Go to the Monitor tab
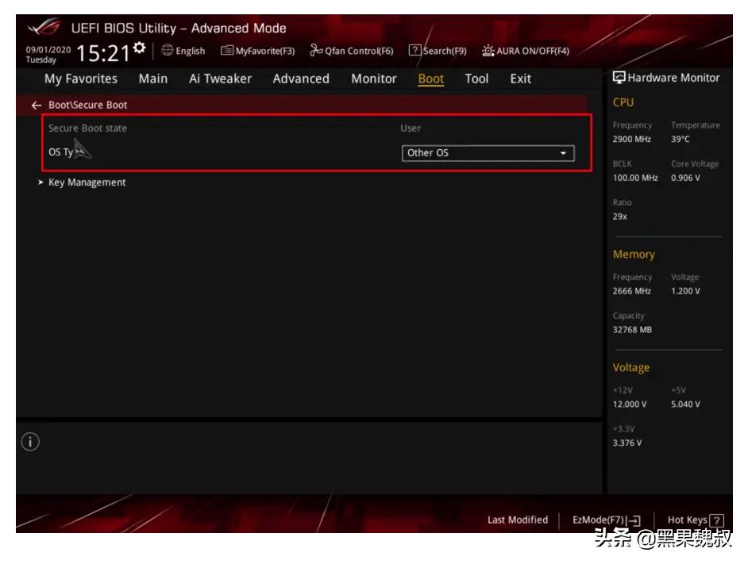 [373, 79]
